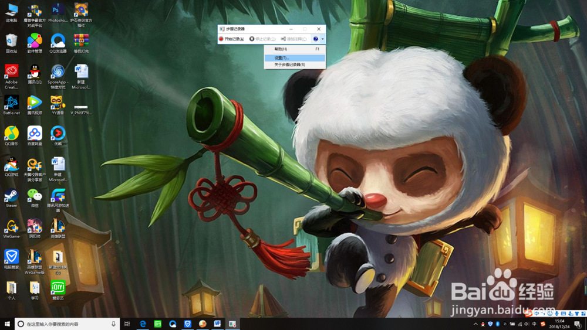The height and width of the screenshot is (330, 587).
Task: Select the 魔兽争霸官方对战平台 desktop icon
Action: click(35, 15)
